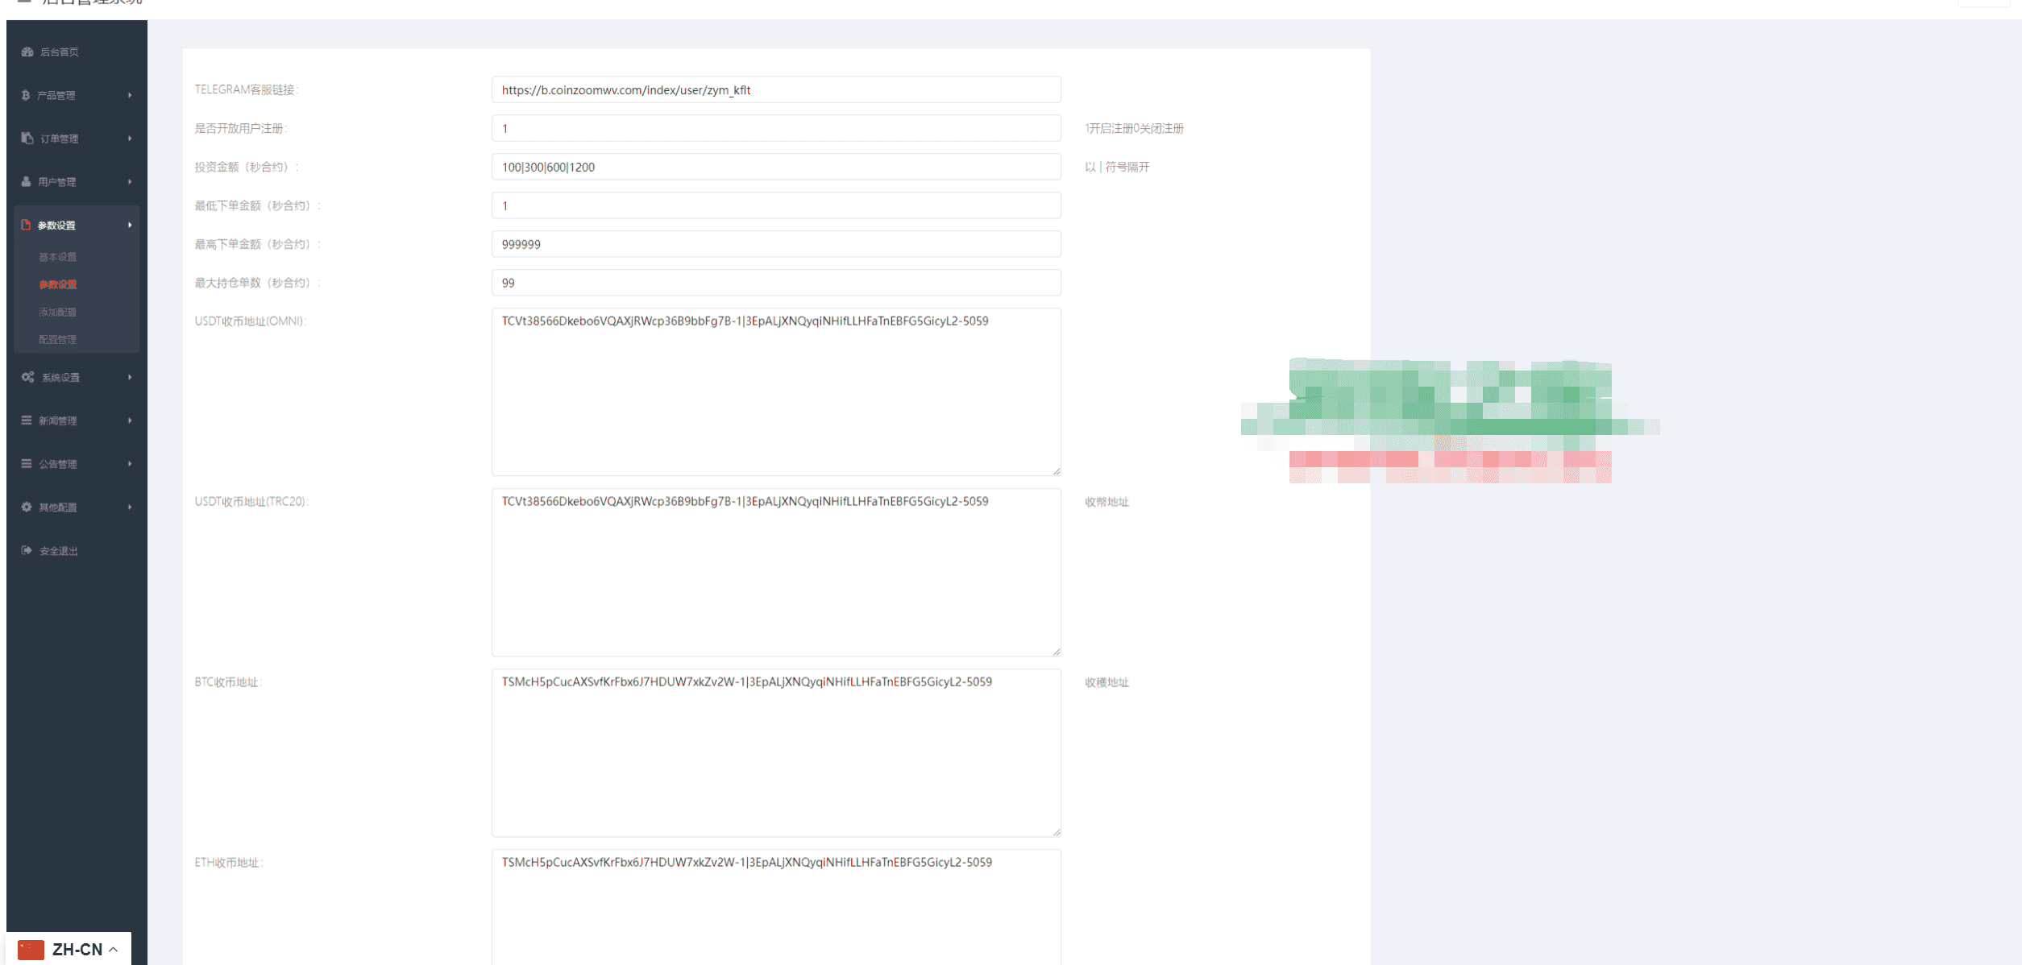Click the cog icon beside 其他配置
Viewport: 2022px width, 965px height.
point(27,507)
